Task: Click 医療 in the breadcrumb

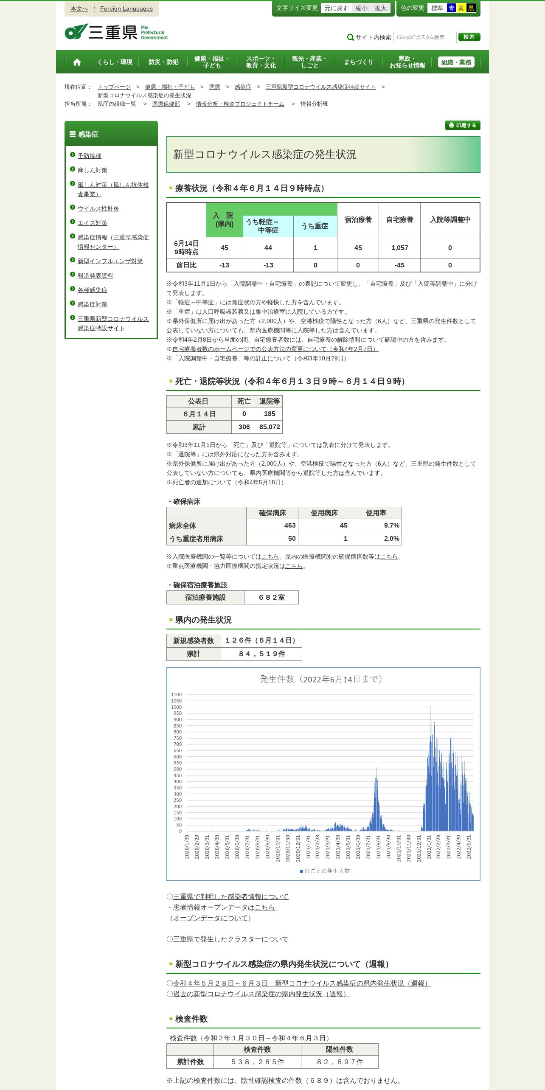Action: [215, 87]
